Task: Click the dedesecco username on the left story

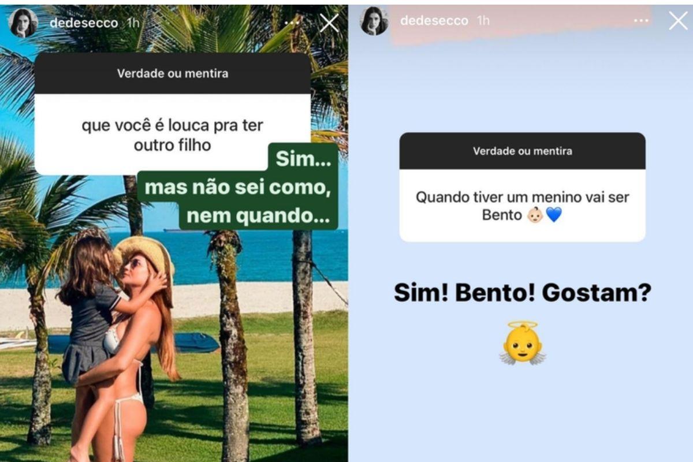Action: click(x=84, y=23)
